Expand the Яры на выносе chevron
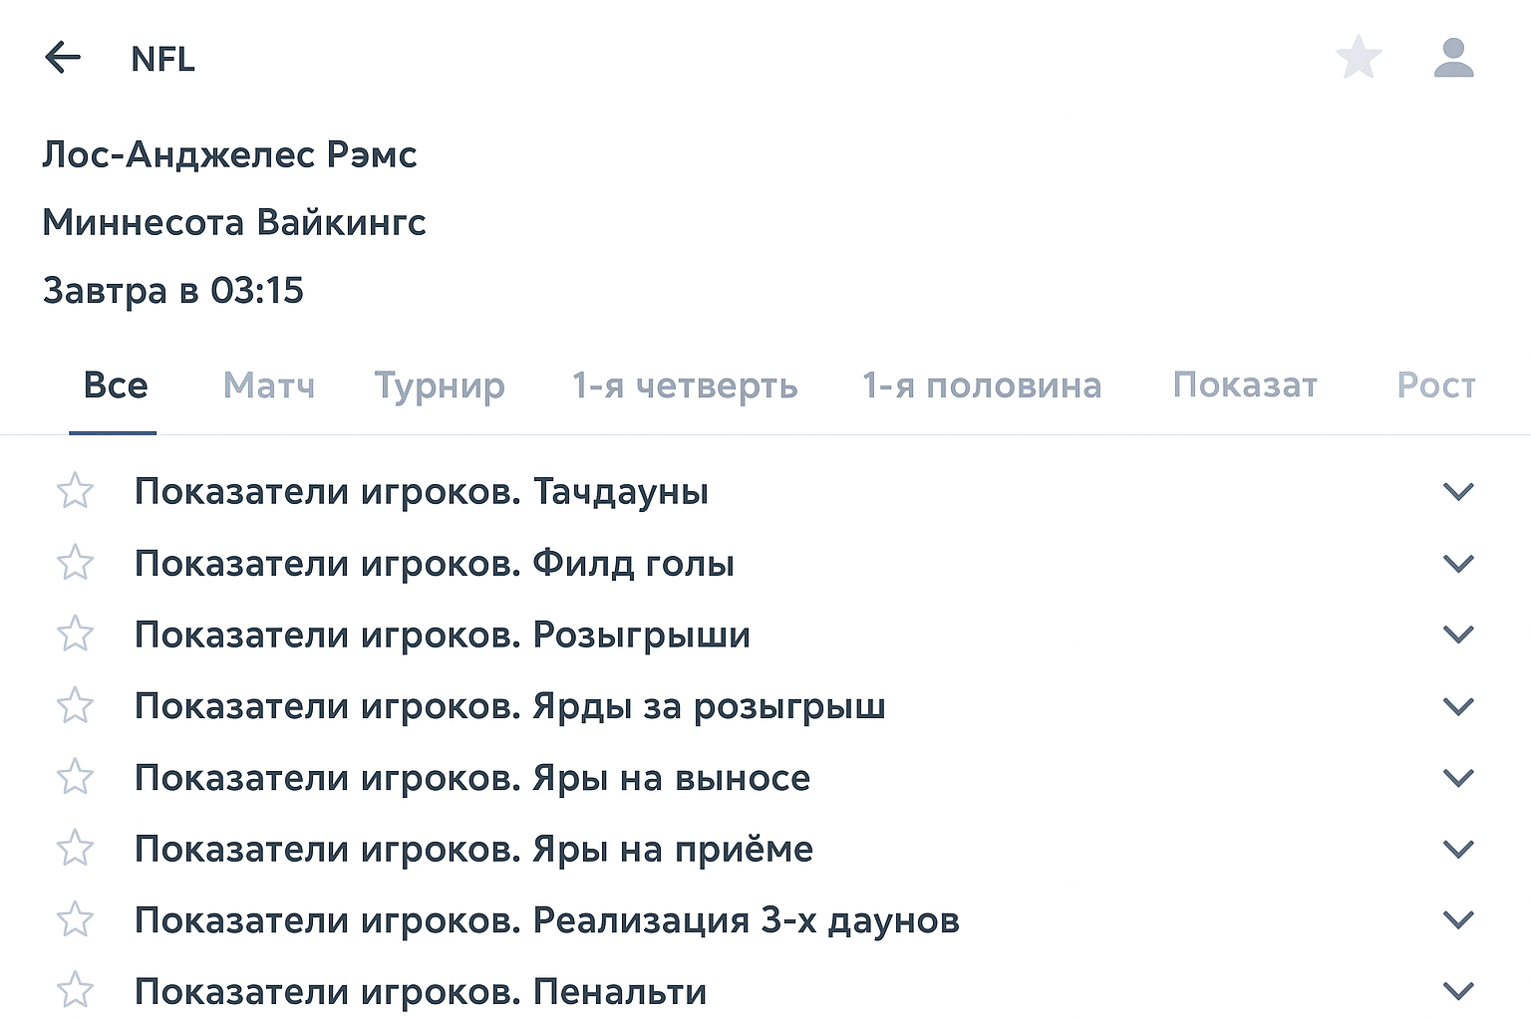The height and width of the screenshot is (1020, 1531). pos(1458,777)
